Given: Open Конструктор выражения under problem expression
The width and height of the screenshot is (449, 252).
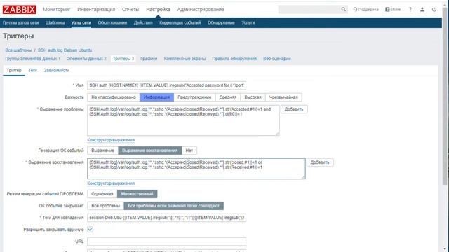Looking at the screenshot, I should click(x=111, y=140).
